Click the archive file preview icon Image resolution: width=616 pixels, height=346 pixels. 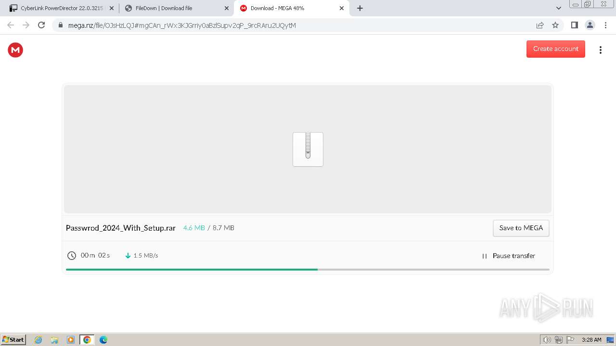(308, 149)
